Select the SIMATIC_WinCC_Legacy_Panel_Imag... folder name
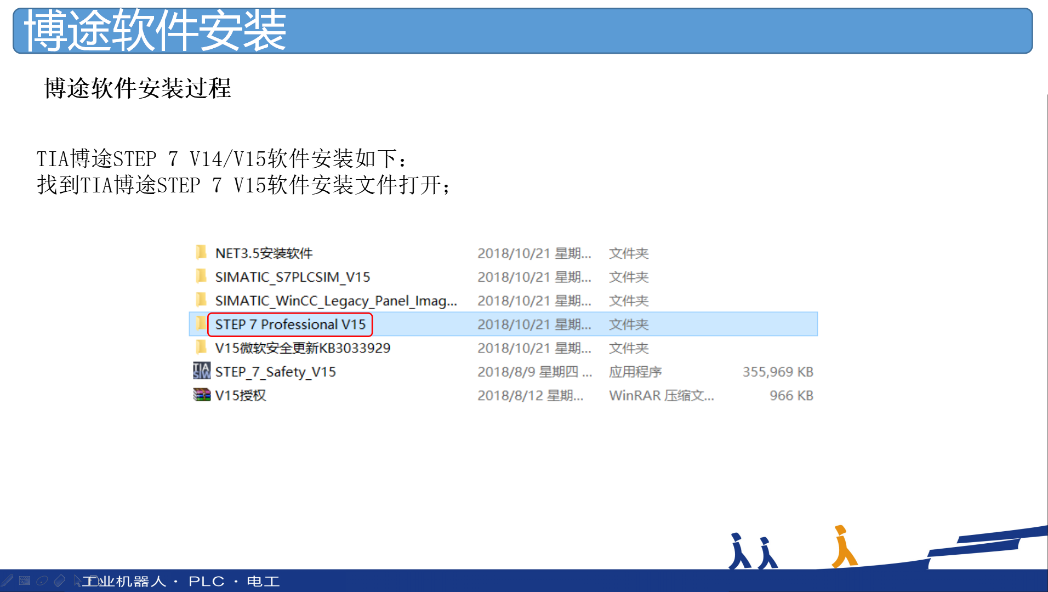 coord(335,301)
